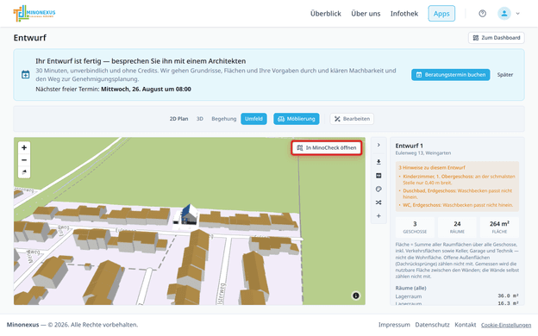Open the help question-mark icon
The width and height of the screenshot is (538, 336).
pos(483,14)
